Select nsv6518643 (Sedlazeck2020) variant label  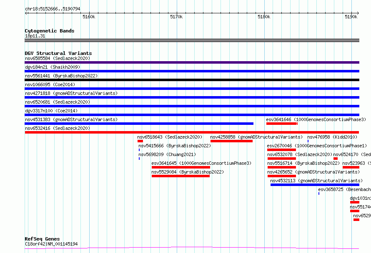click(170, 137)
